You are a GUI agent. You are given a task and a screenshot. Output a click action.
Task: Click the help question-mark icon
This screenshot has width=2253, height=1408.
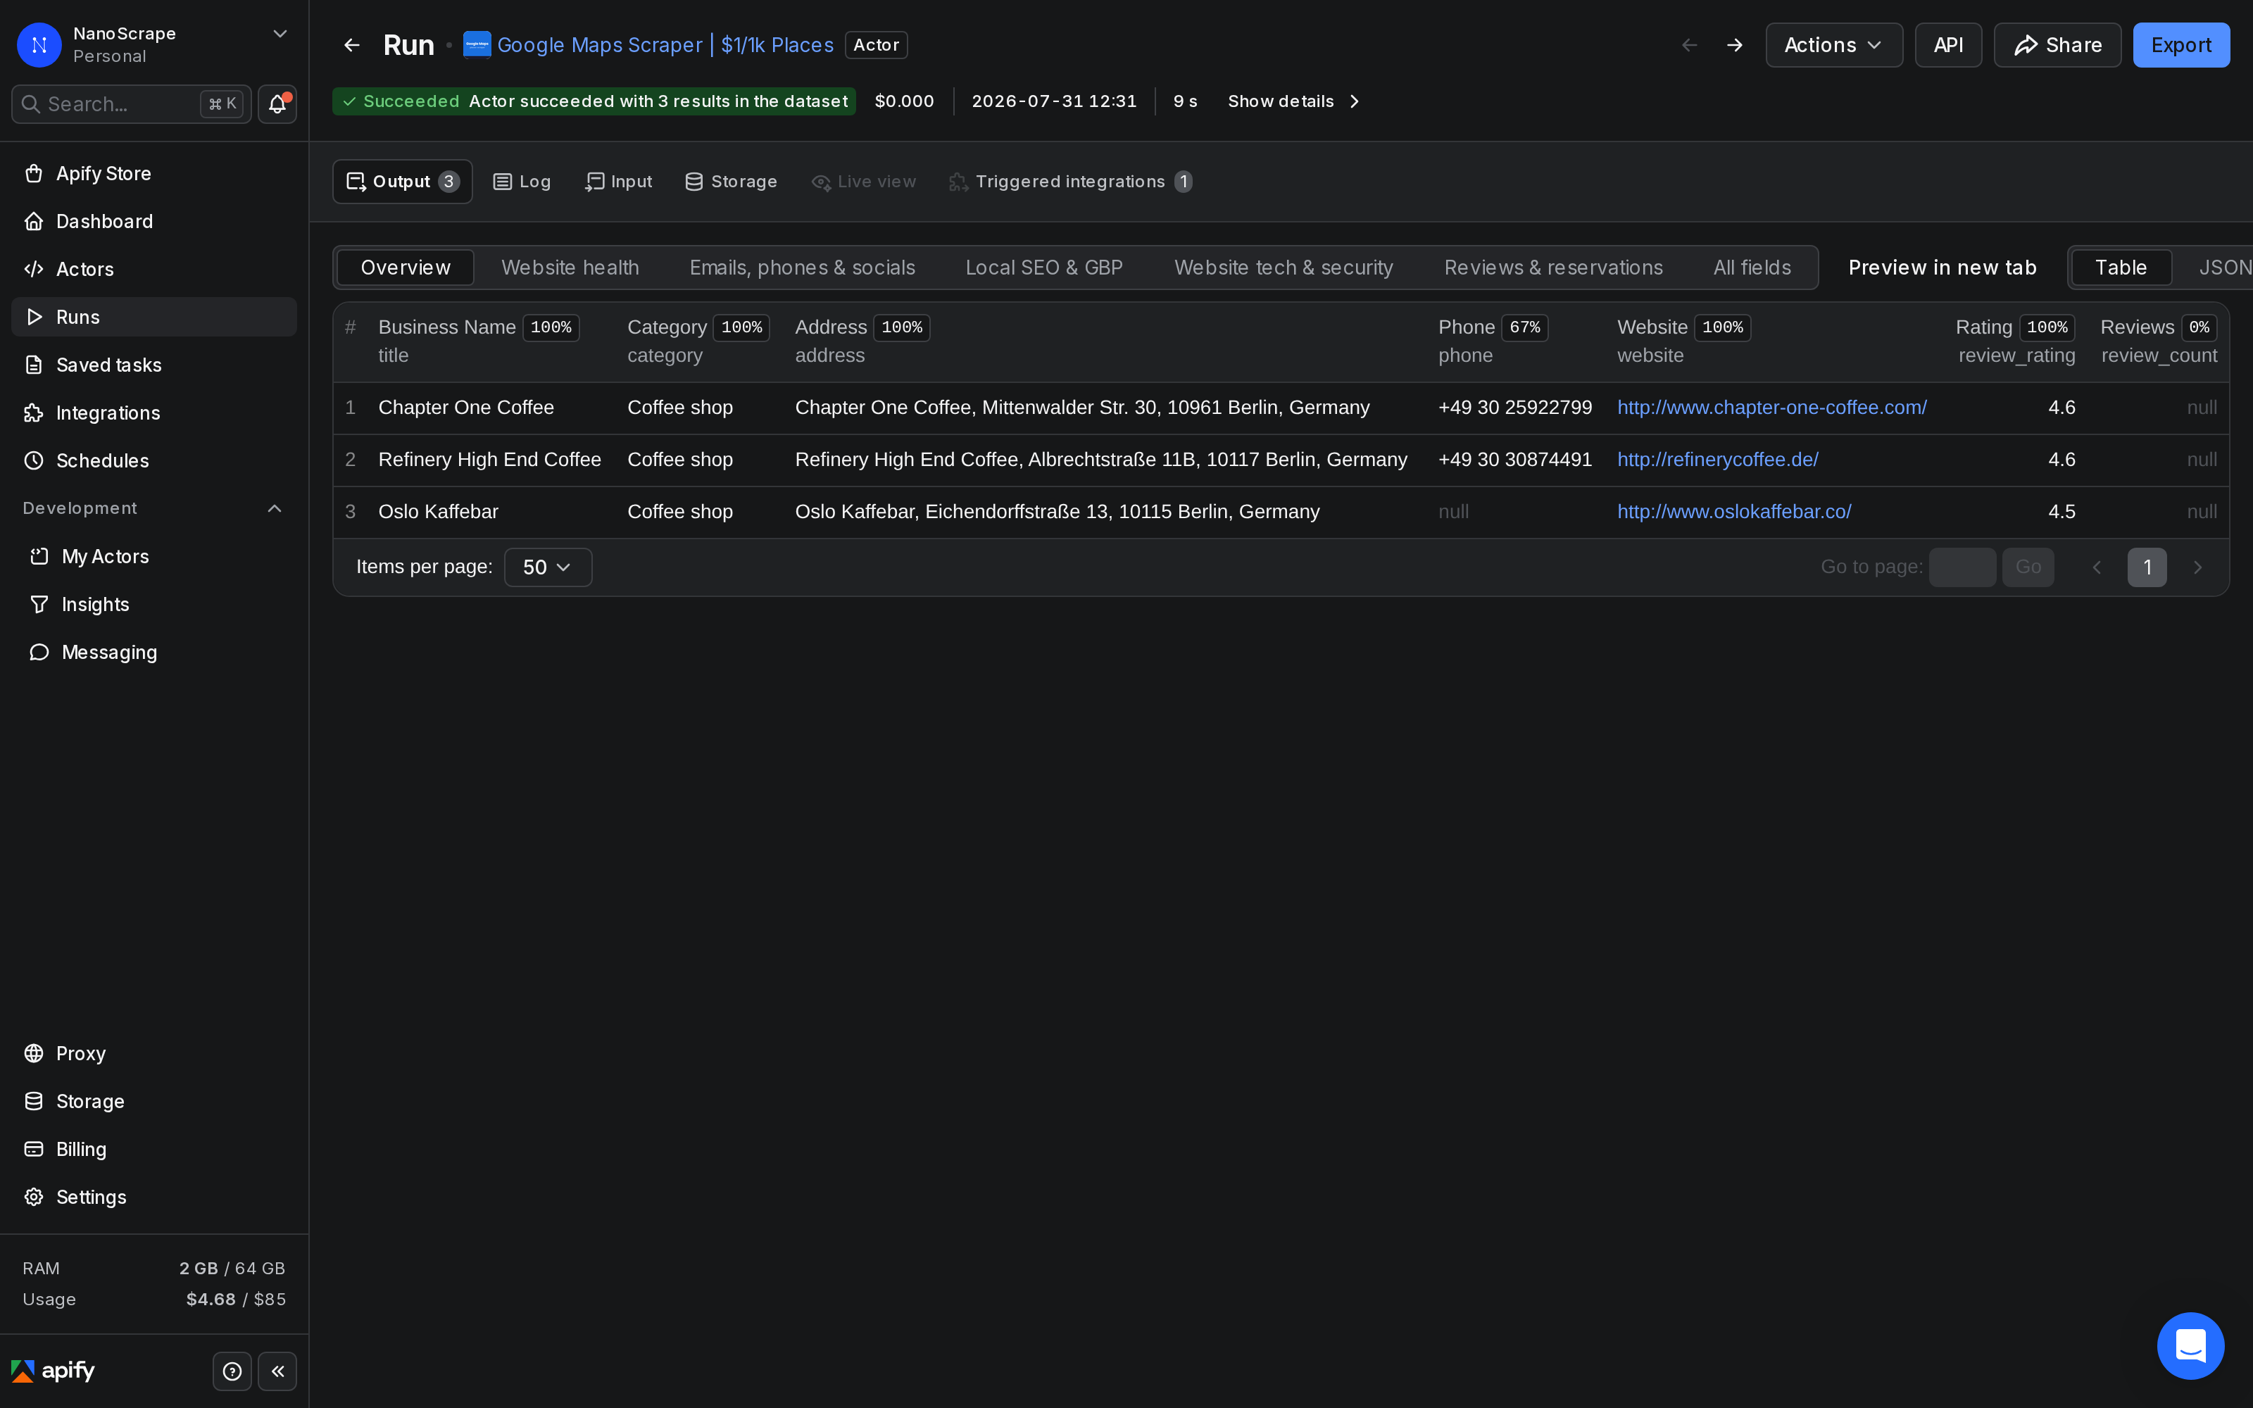pos(232,1371)
